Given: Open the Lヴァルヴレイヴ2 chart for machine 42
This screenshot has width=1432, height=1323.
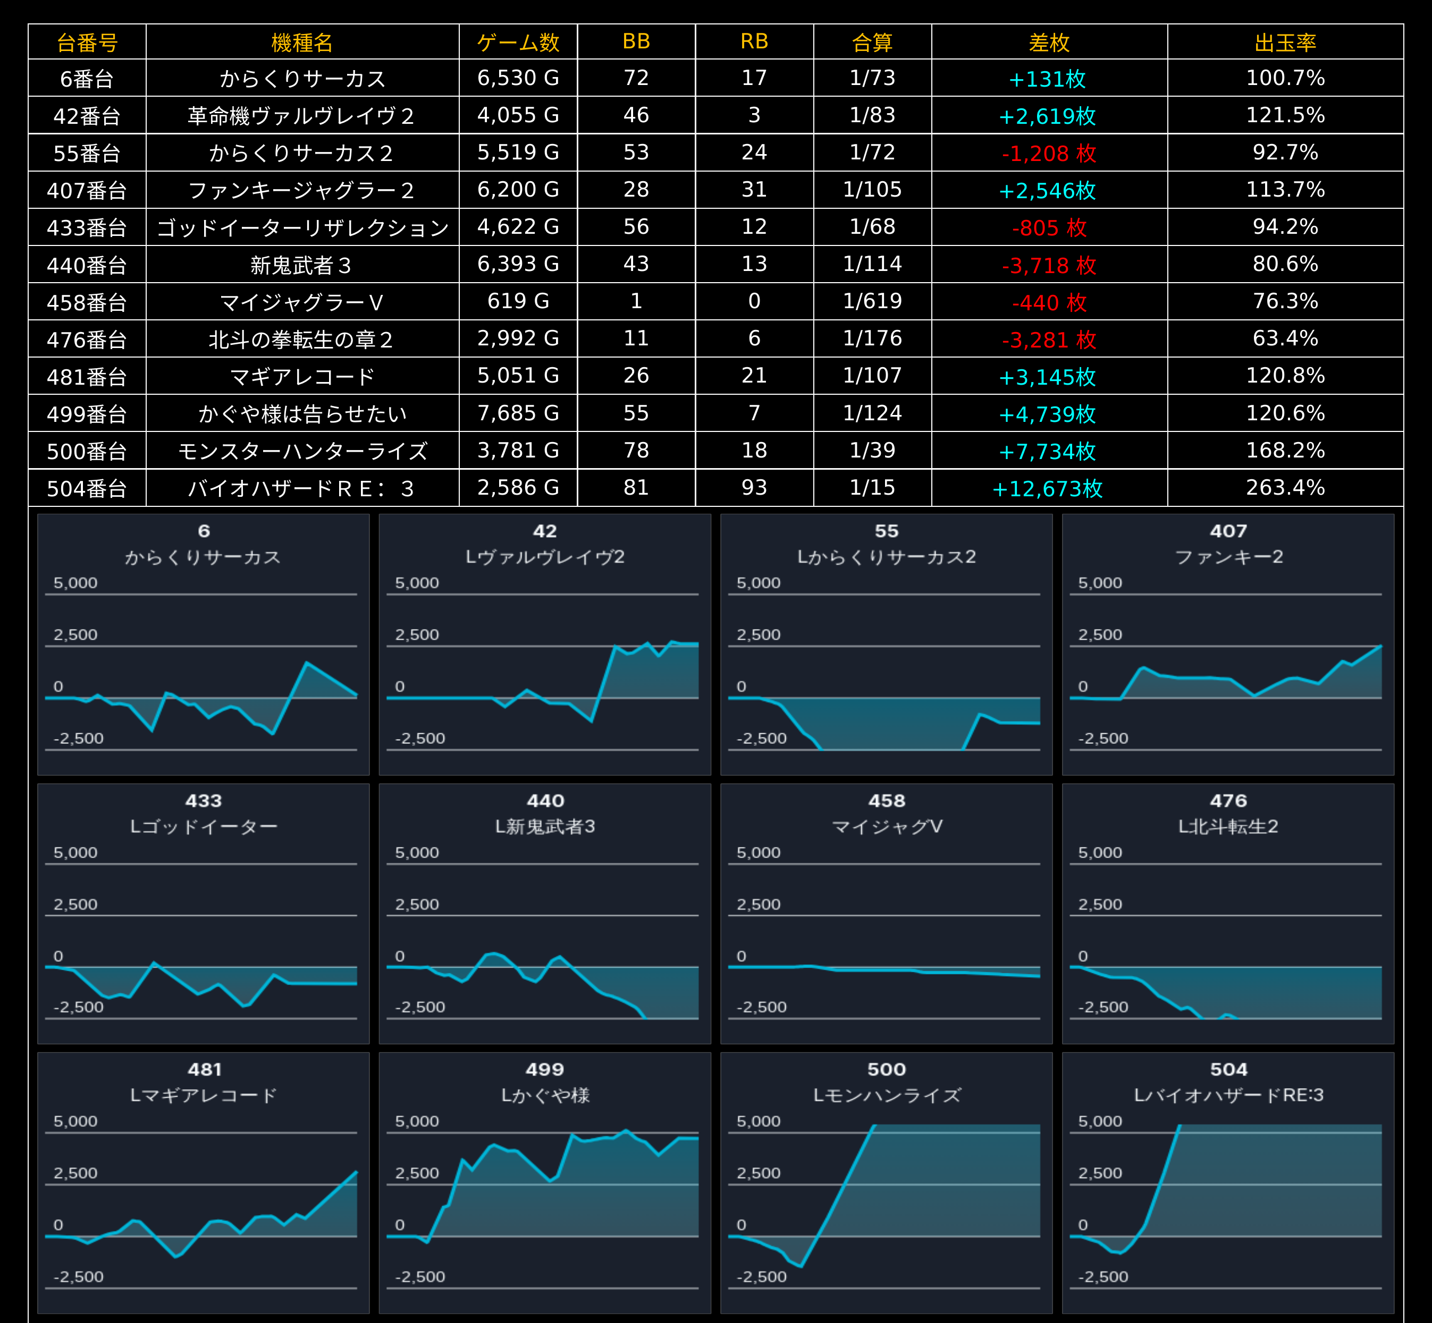Looking at the screenshot, I should (x=545, y=644).
